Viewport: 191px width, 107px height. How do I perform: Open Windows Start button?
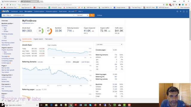pyautogui.click(x=2, y=105)
